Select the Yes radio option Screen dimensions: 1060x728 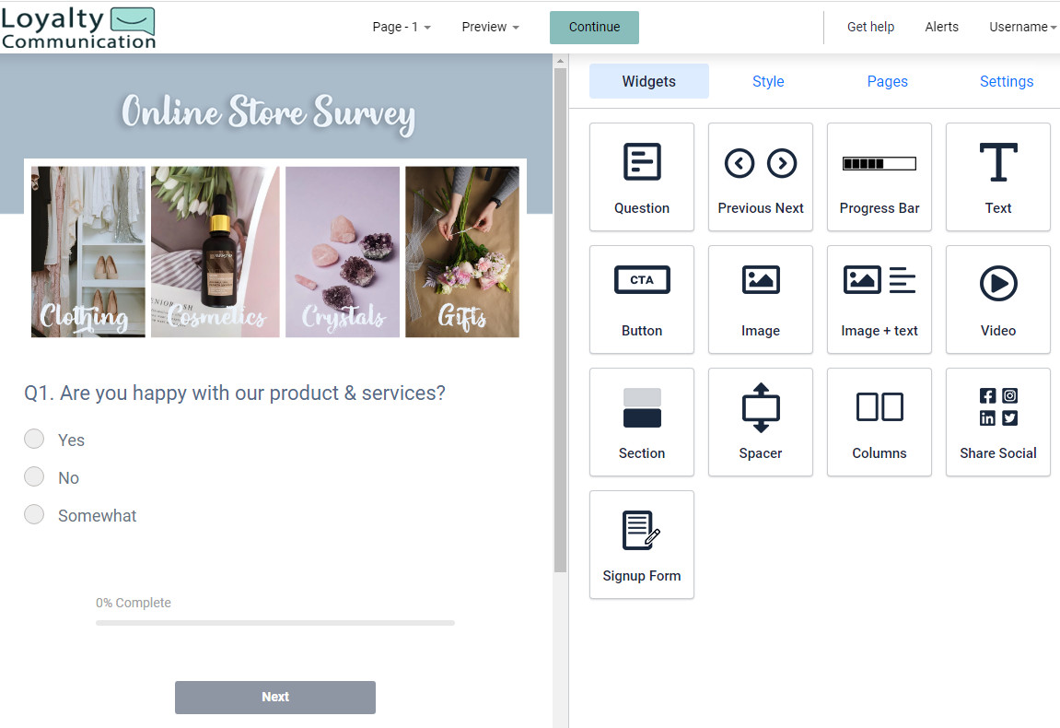coord(34,439)
